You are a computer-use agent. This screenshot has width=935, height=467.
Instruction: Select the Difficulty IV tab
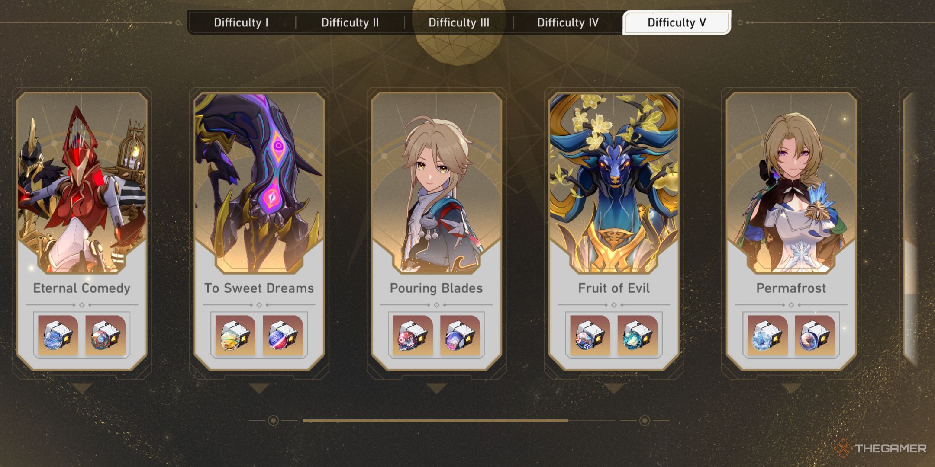point(568,22)
